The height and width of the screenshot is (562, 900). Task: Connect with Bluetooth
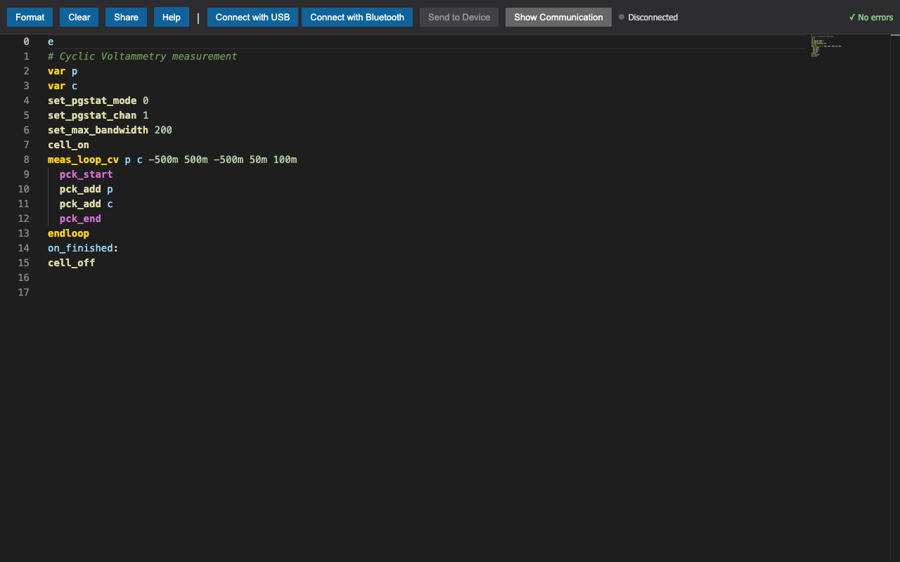(357, 17)
